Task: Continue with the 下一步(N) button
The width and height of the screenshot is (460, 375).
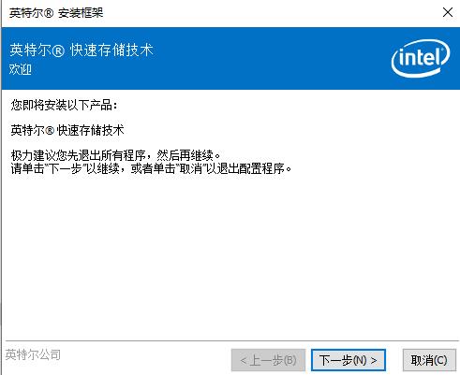Action: pos(349,360)
